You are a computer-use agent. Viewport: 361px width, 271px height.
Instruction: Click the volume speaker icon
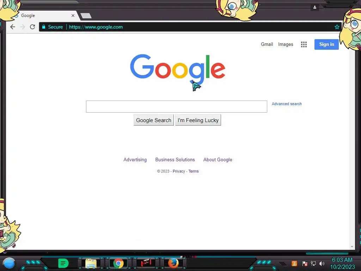click(322, 263)
